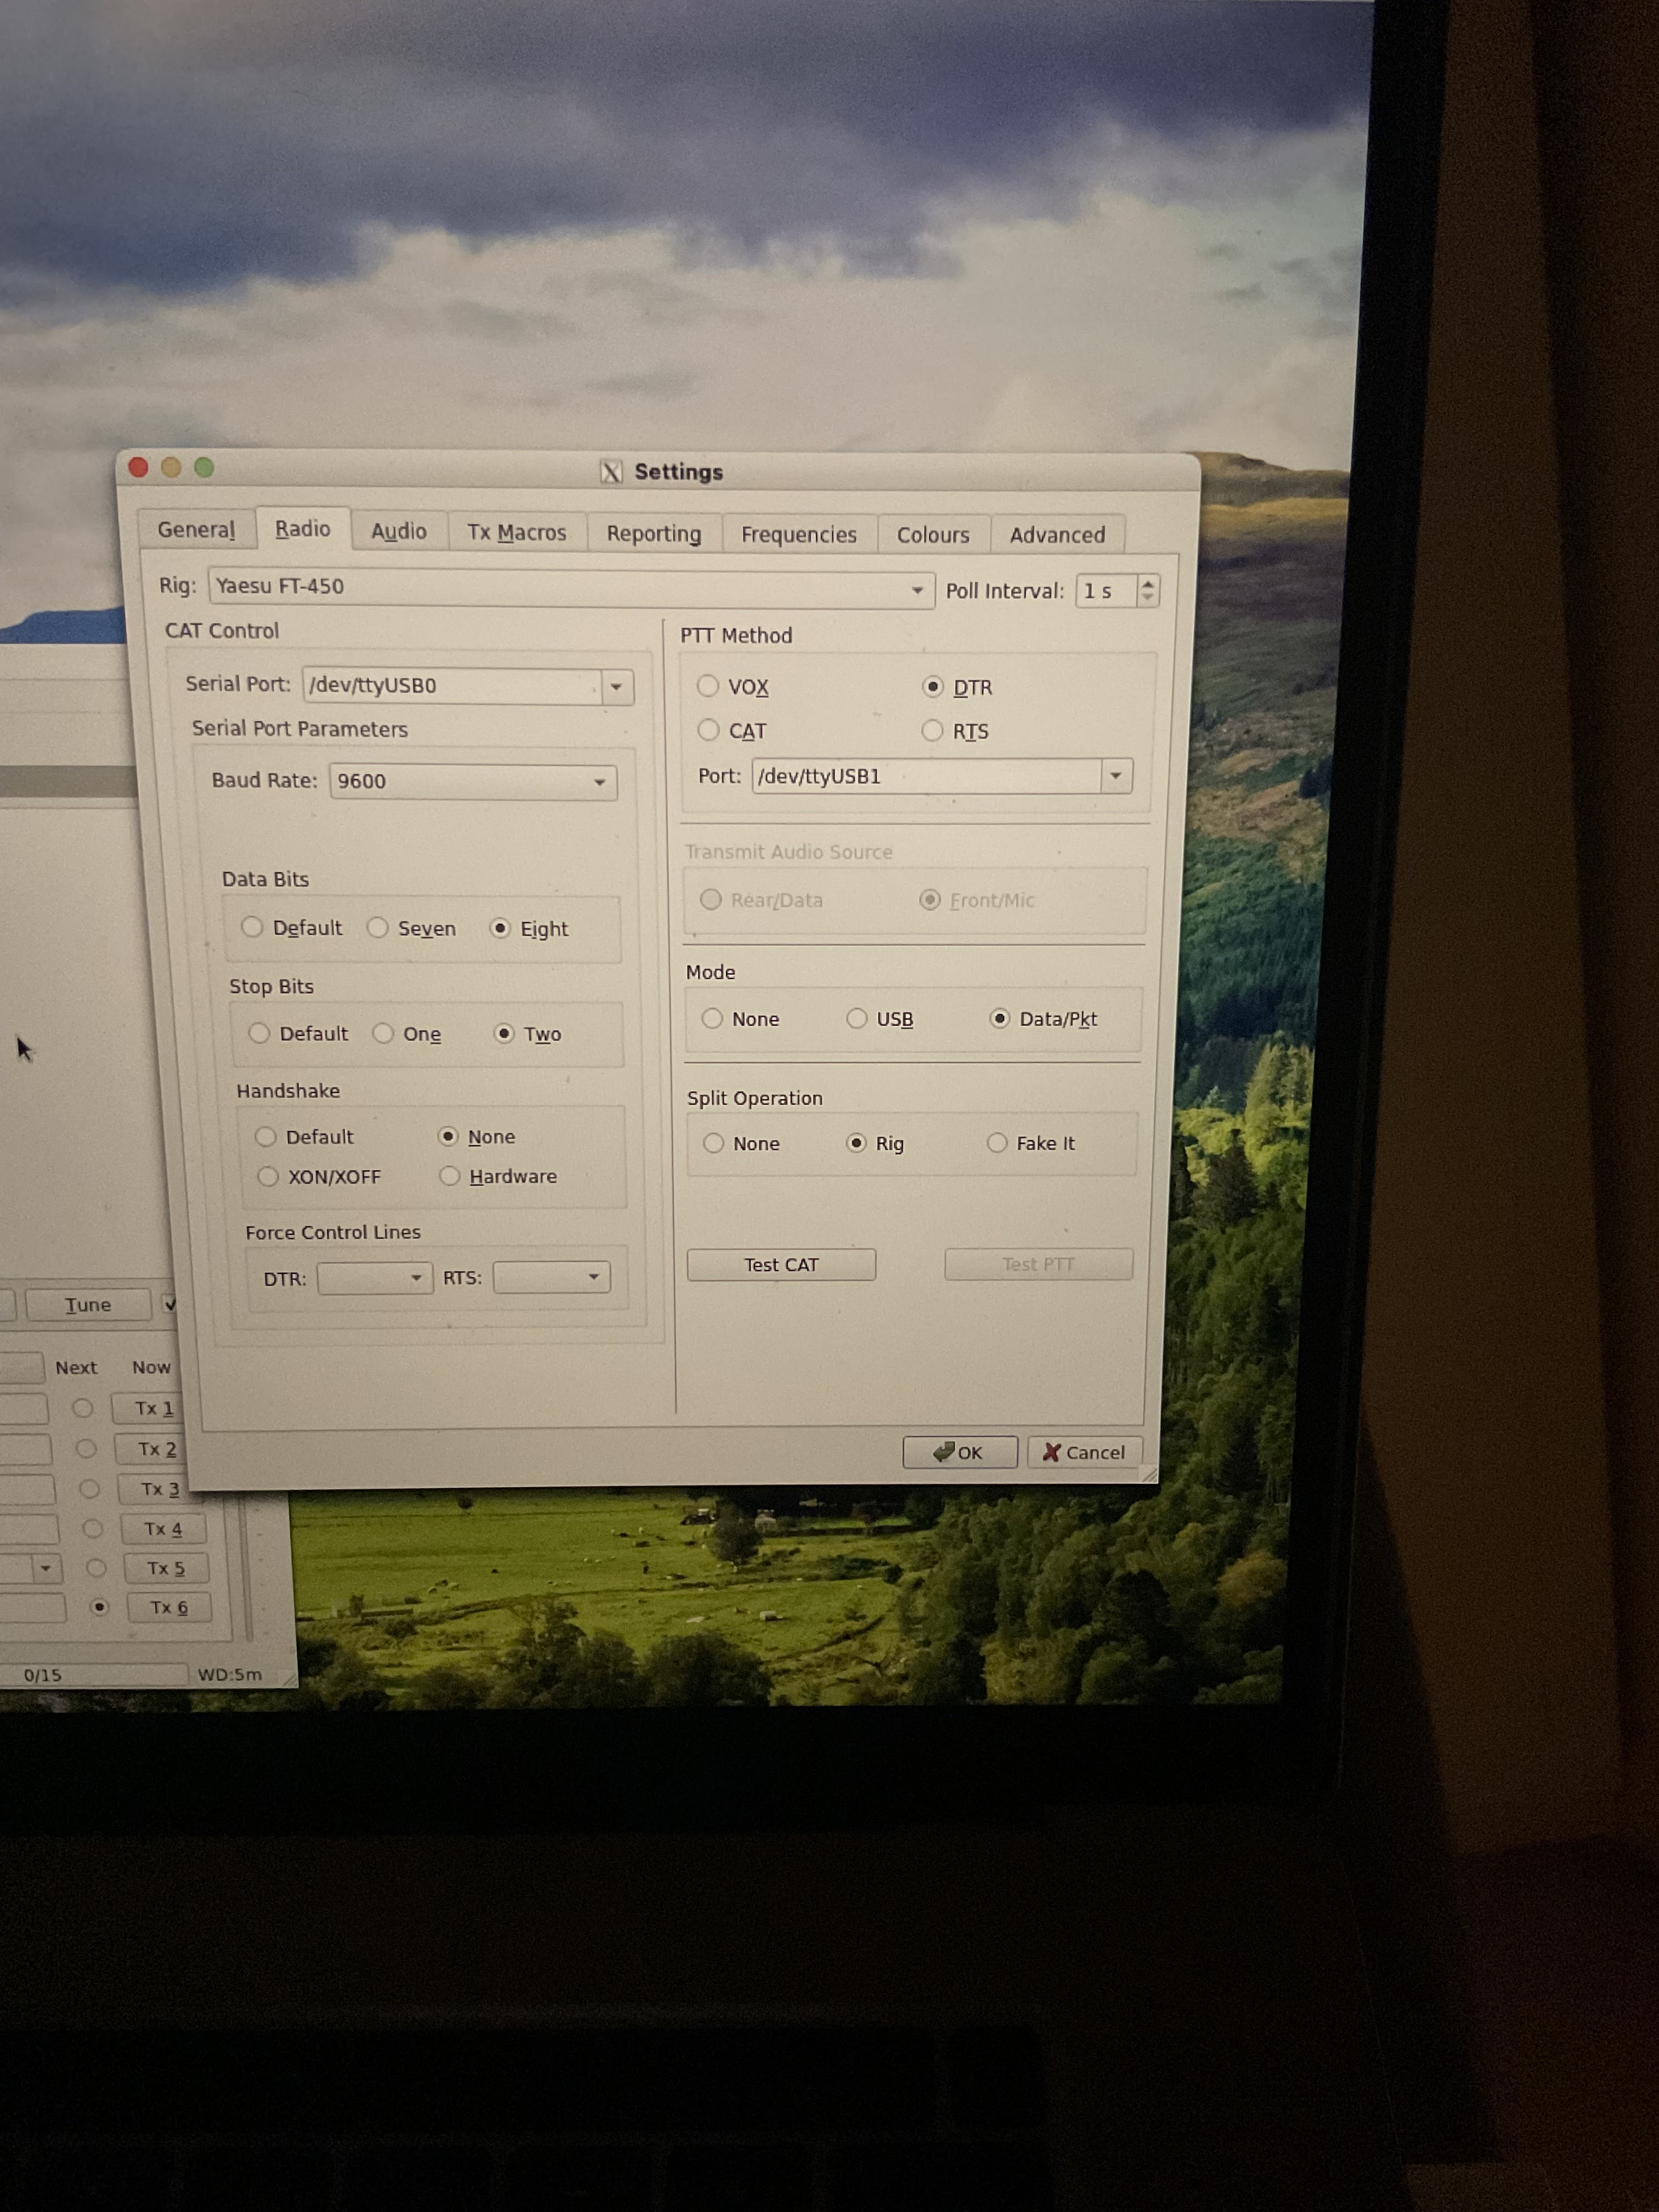Open the Force Control Lines RTS dropdown

click(551, 1277)
